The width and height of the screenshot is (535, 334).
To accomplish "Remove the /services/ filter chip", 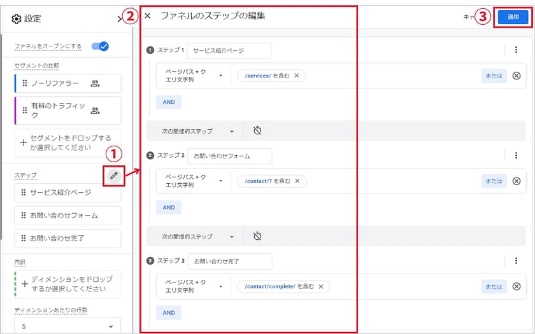I will (x=297, y=76).
